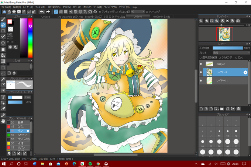Select the transparent color swatch
The width and height of the screenshot is (251, 167).
(10, 29)
